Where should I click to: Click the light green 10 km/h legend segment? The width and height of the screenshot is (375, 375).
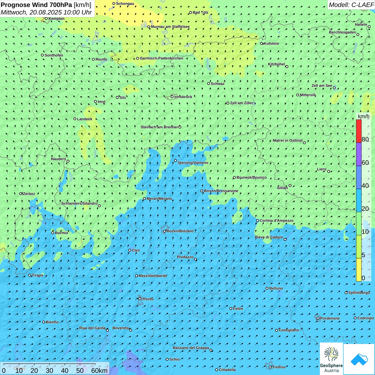[x=359, y=223]
